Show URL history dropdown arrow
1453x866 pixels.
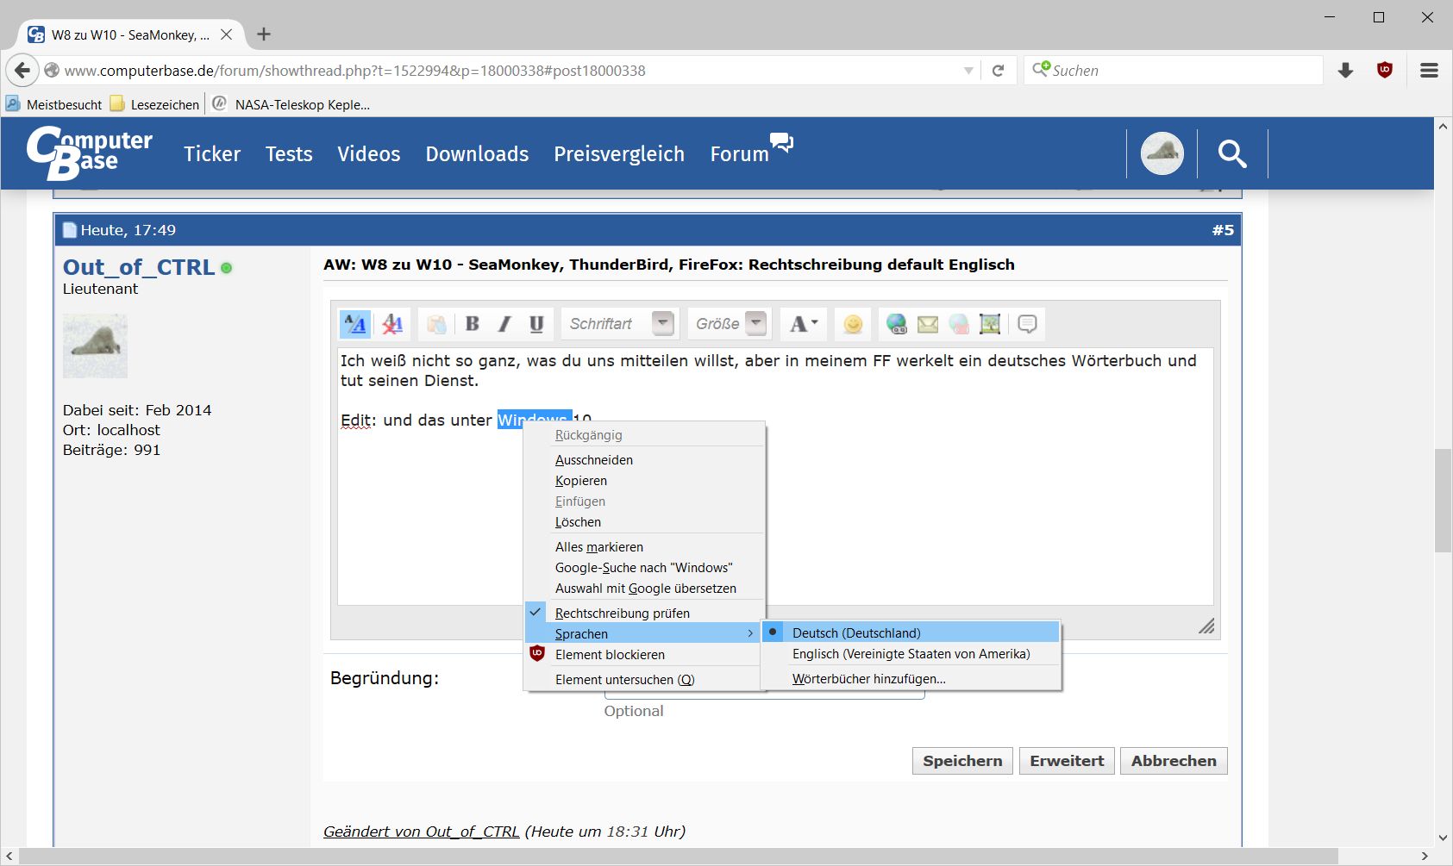[968, 71]
